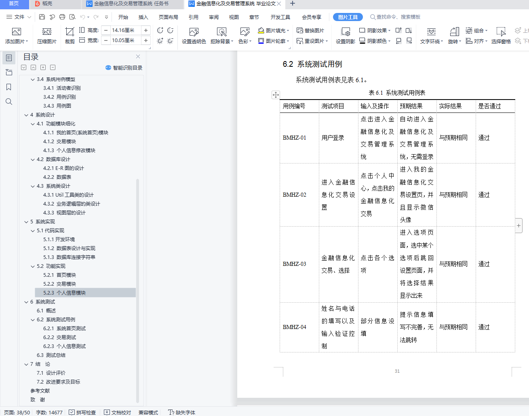Screen dimensions: 529x416
Task: Collapse the 5.2 功能实现 outline node
Action: click(x=33, y=266)
